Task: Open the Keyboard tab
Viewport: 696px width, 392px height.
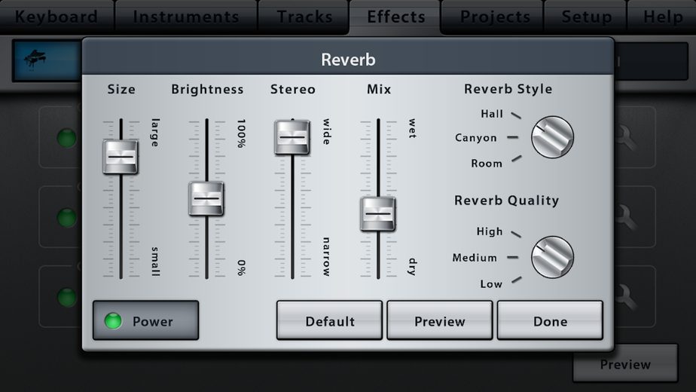Action: pyautogui.click(x=56, y=17)
